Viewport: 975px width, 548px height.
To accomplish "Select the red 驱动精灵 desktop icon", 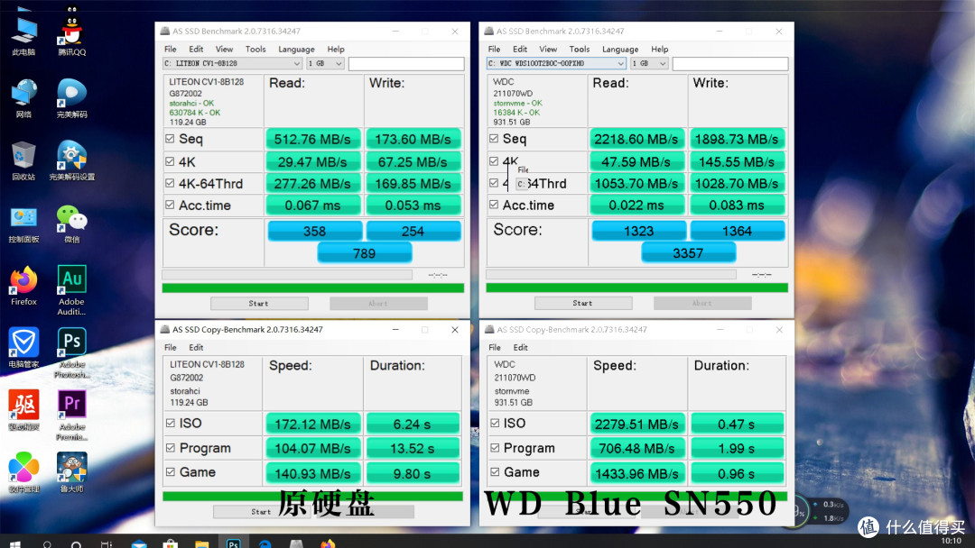I will 23,409.
